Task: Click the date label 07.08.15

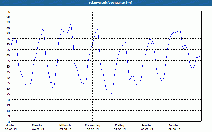Action: click(x=120, y=129)
